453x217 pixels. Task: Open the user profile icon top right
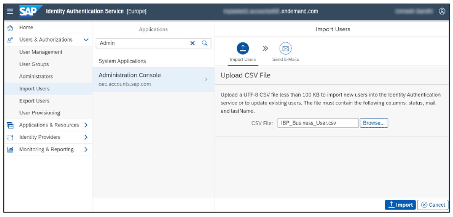coord(442,11)
